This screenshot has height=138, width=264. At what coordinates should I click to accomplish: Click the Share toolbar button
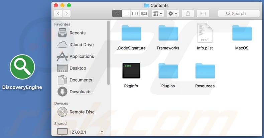click(188, 14)
